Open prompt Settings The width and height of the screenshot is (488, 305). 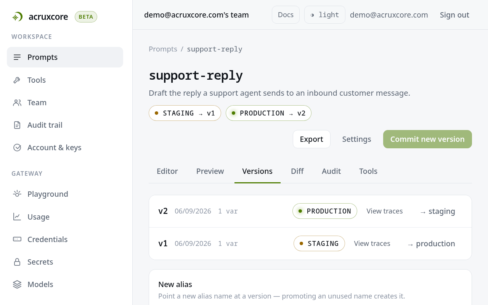click(x=356, y=139)
